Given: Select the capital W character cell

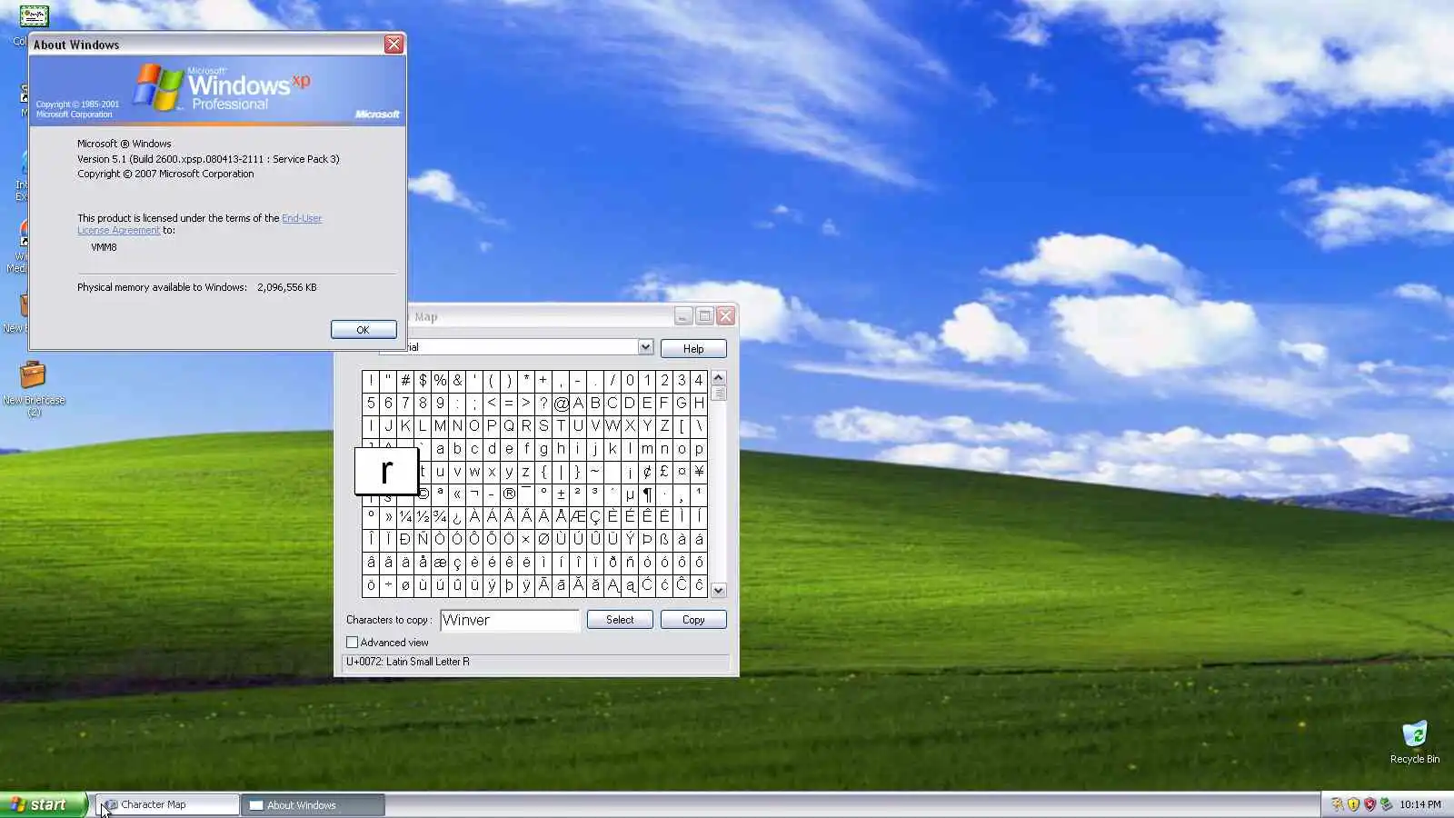Looking at the screenshot, I should click(x=612, y=425).
